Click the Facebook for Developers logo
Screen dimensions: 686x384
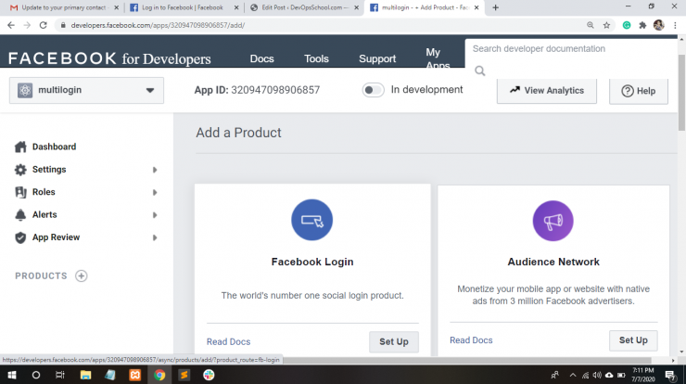[x=109, y=58]
